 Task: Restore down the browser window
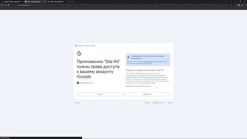pos(240,2)
